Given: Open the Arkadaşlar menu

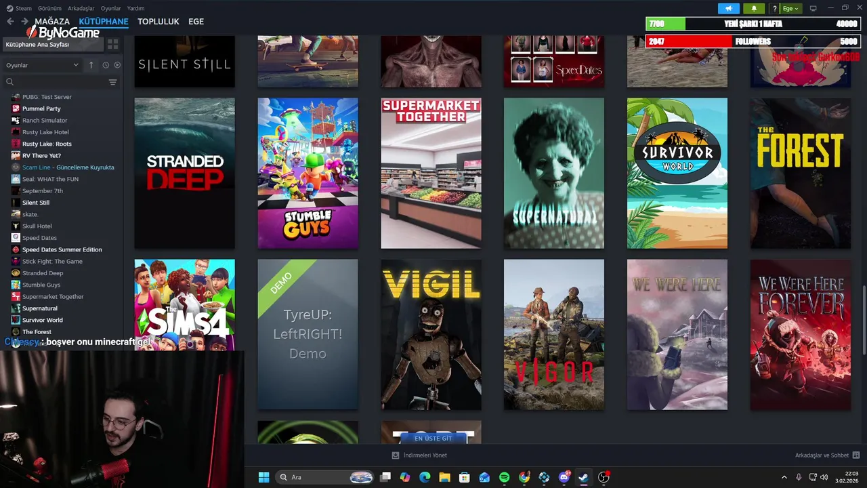Looking at the screenshot, I should point(81,8).
